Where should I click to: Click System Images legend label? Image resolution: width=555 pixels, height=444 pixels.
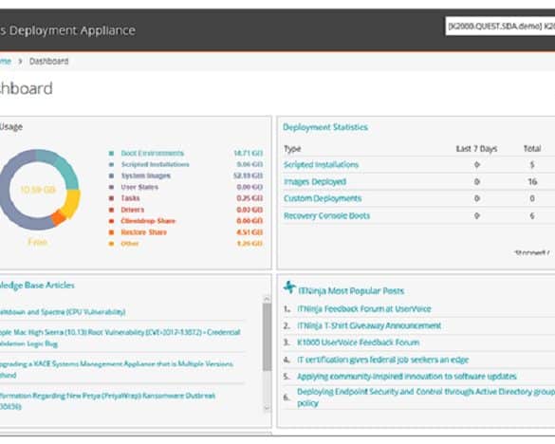(x=146, y=176)
